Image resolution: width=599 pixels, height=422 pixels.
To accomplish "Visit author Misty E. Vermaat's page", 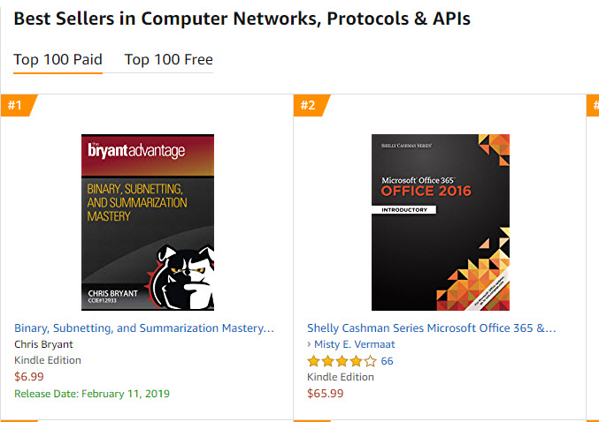I will (x=354, y=344).
